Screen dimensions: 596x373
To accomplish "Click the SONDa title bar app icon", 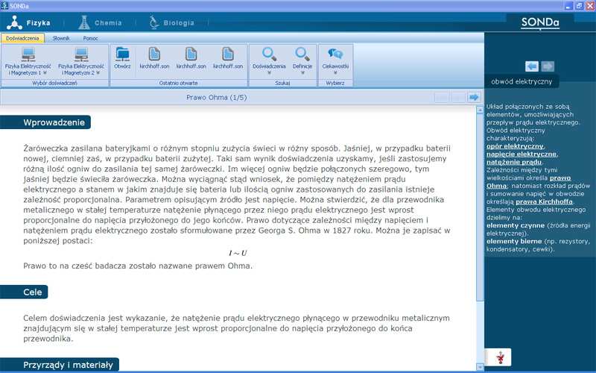I will (x=4, y=6).
